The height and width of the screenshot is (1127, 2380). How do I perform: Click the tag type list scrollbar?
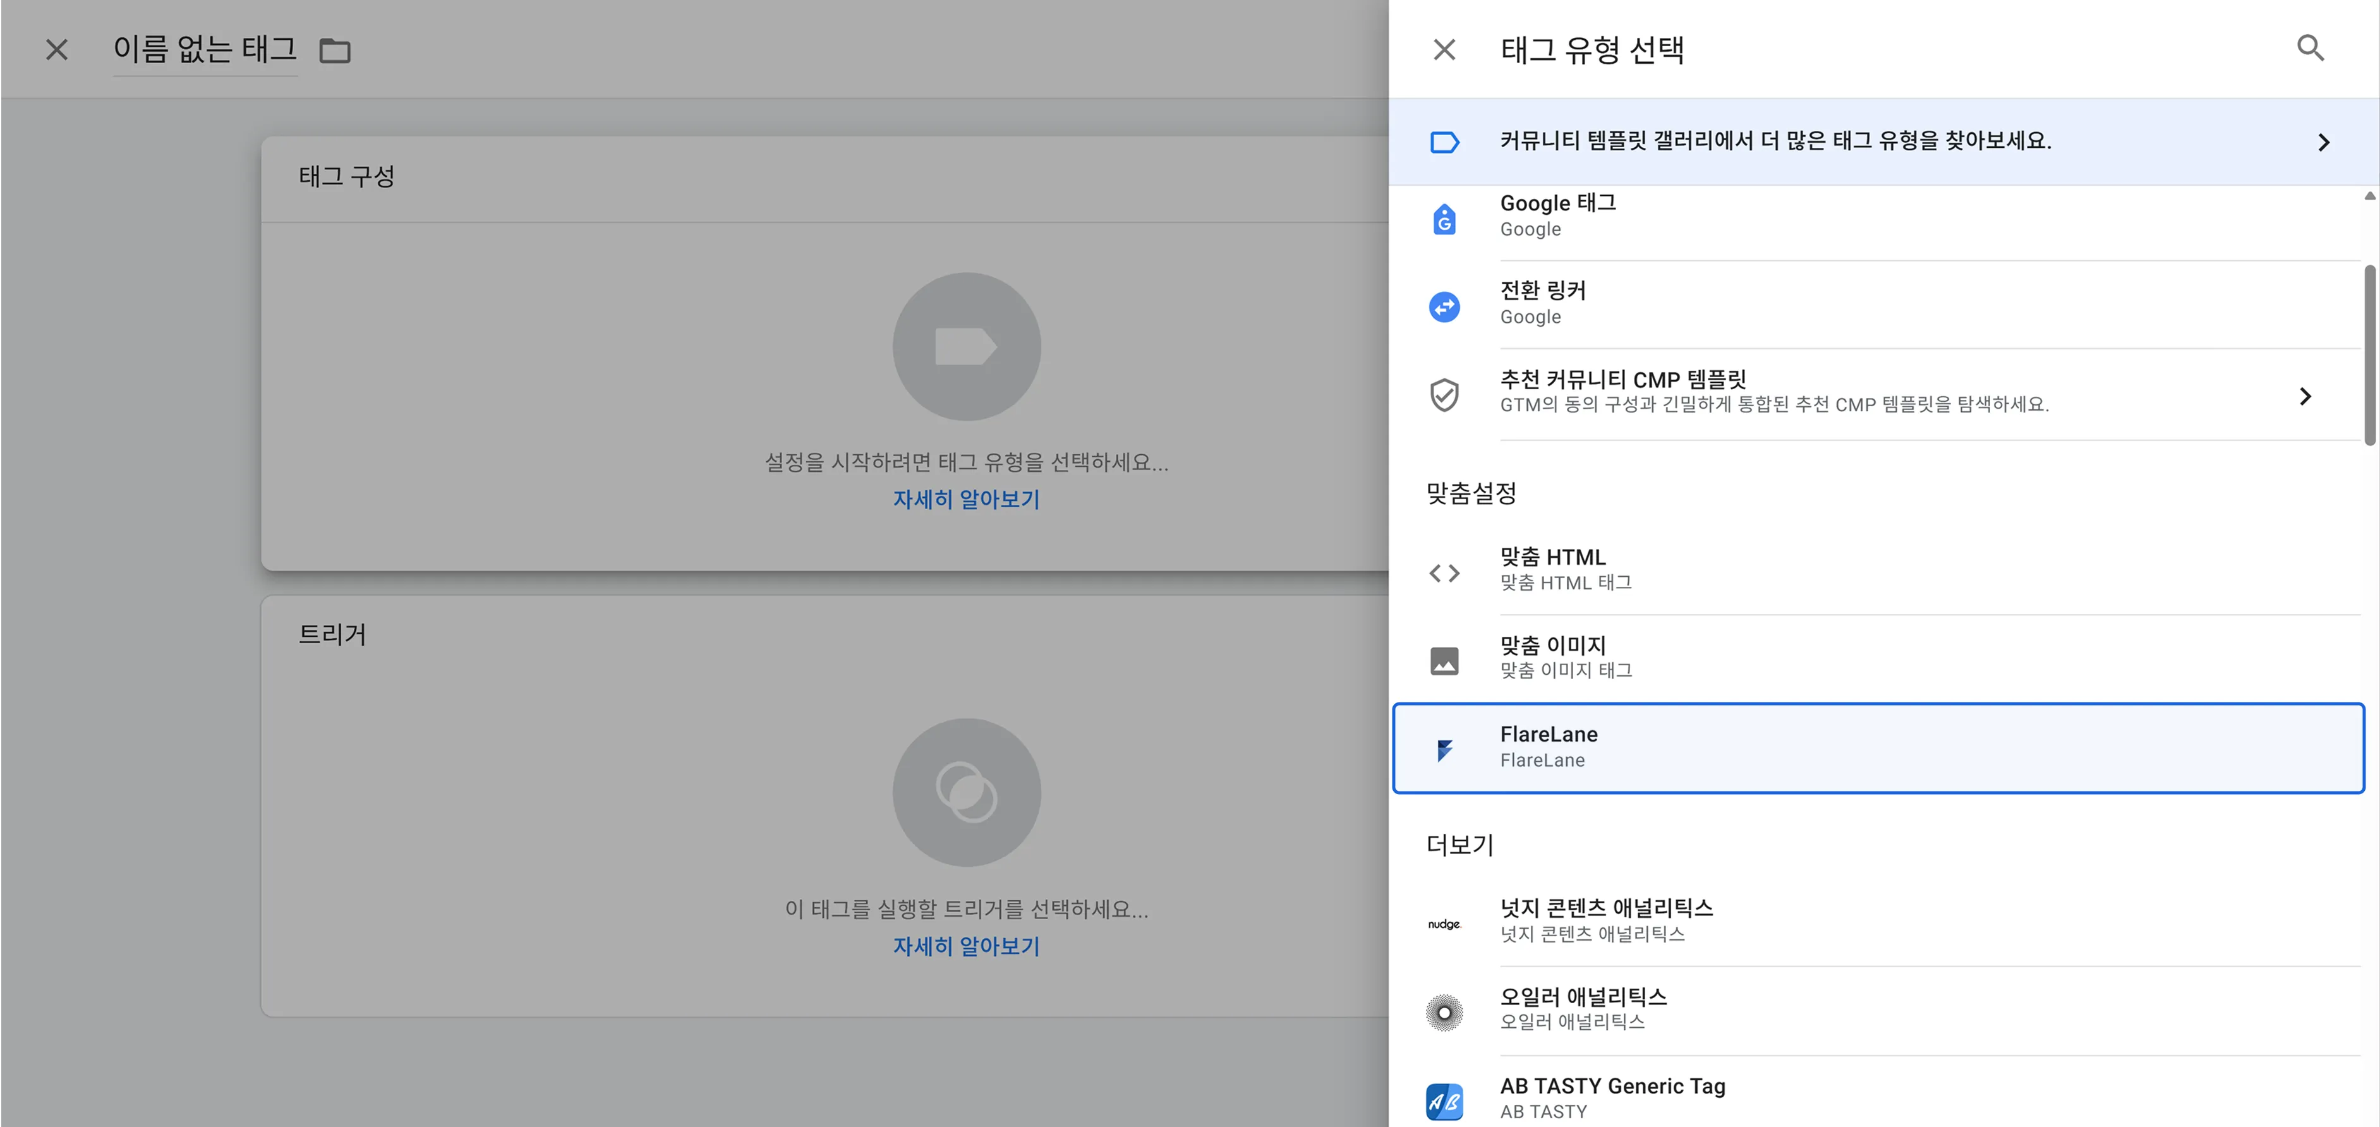(2370, 355)
